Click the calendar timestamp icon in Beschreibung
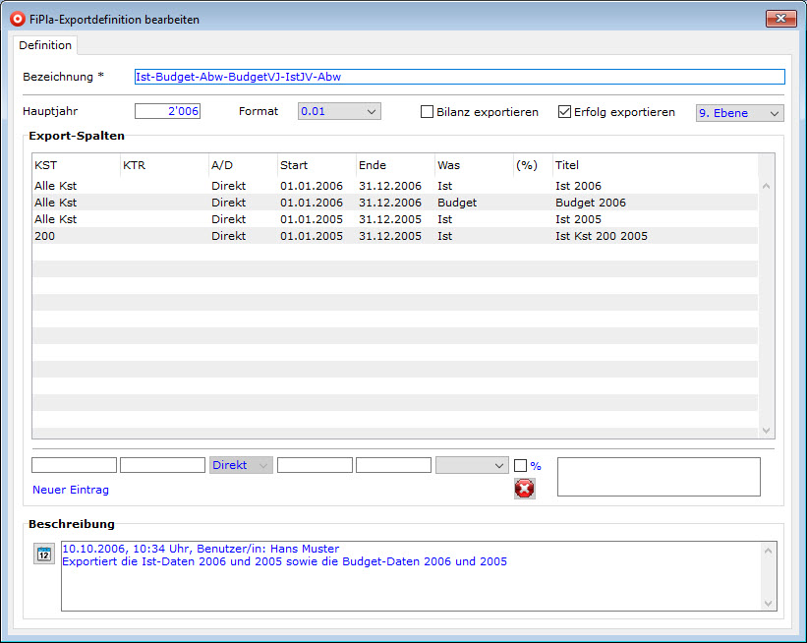 [43, 555]
